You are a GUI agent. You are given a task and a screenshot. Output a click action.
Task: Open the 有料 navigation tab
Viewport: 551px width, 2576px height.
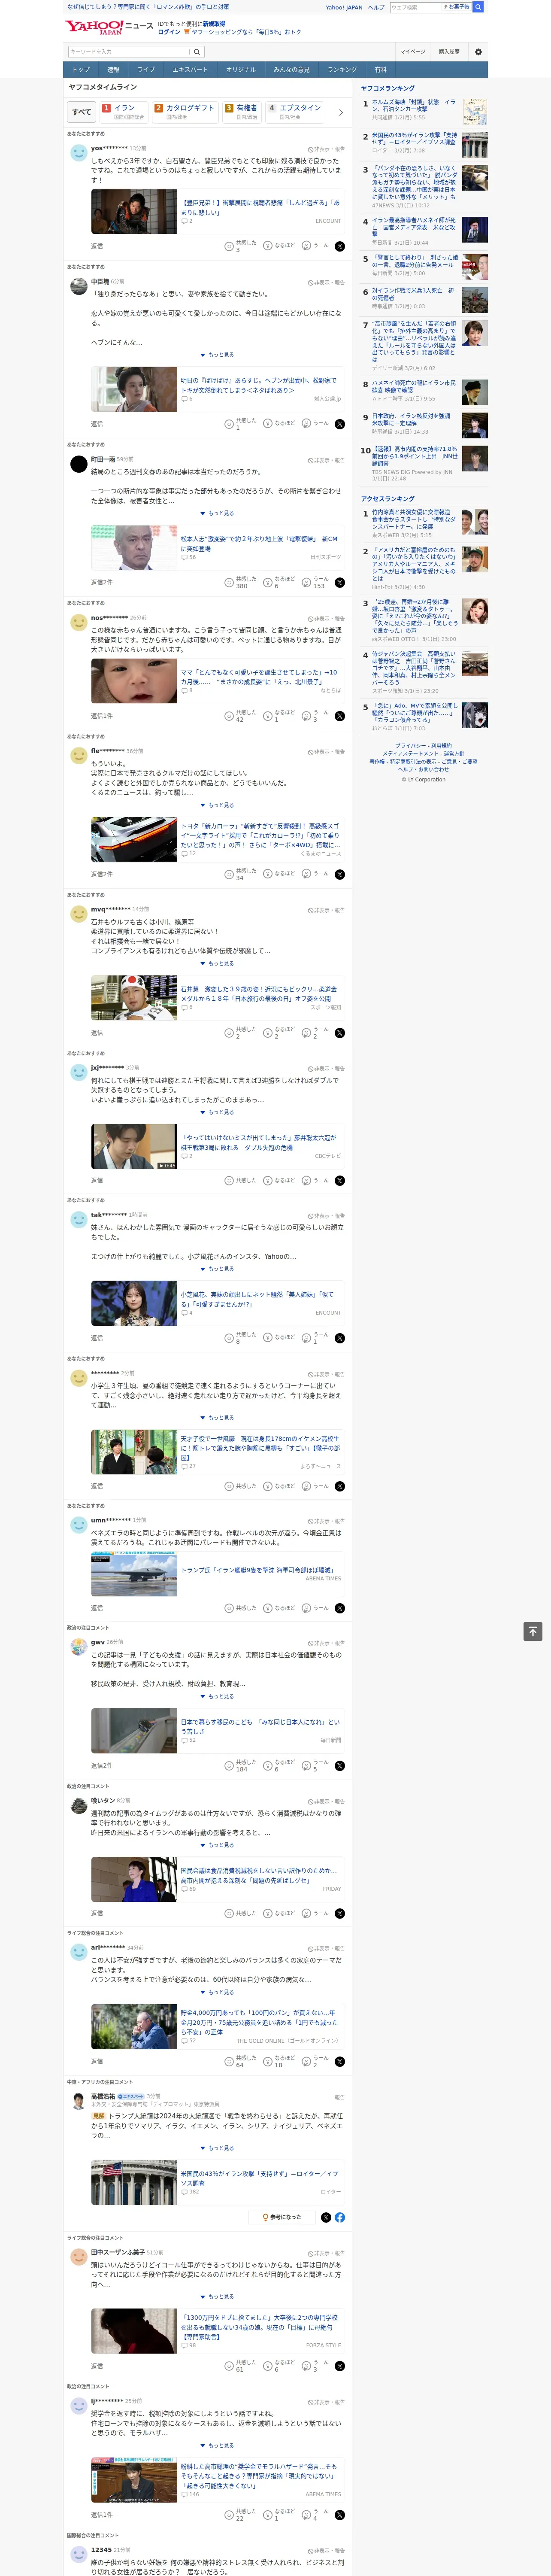click(380, 70)
